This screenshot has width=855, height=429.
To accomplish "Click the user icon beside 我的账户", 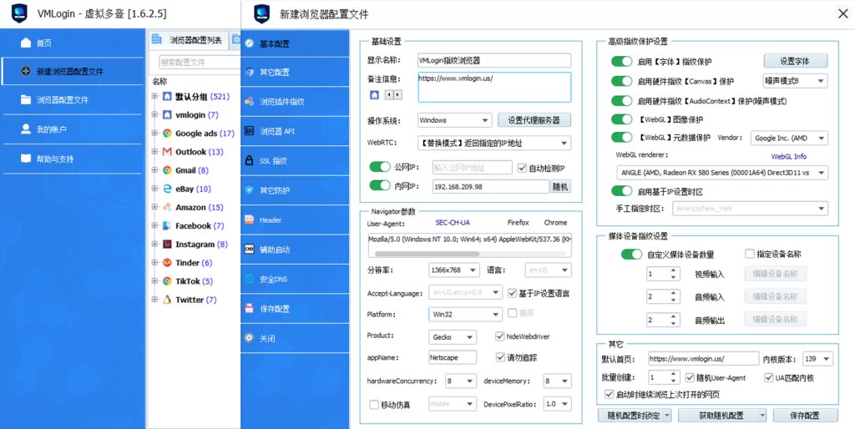I will (25, 129).
